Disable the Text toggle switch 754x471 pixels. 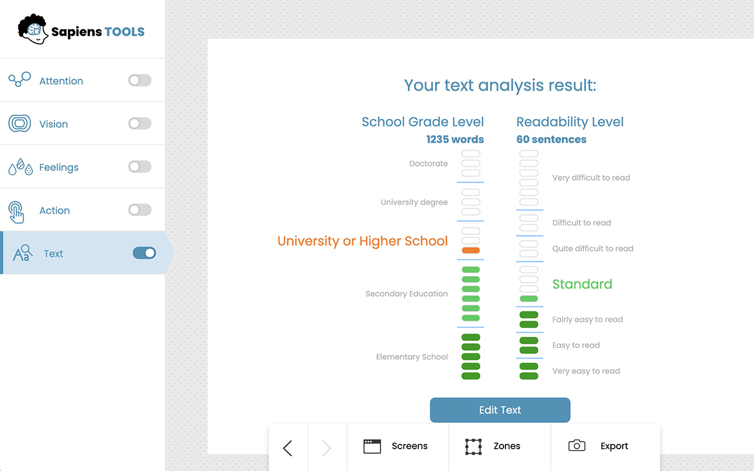(x=144, y=253)
